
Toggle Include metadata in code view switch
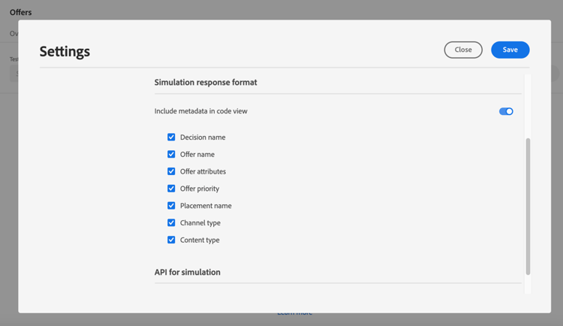[506, 111]
